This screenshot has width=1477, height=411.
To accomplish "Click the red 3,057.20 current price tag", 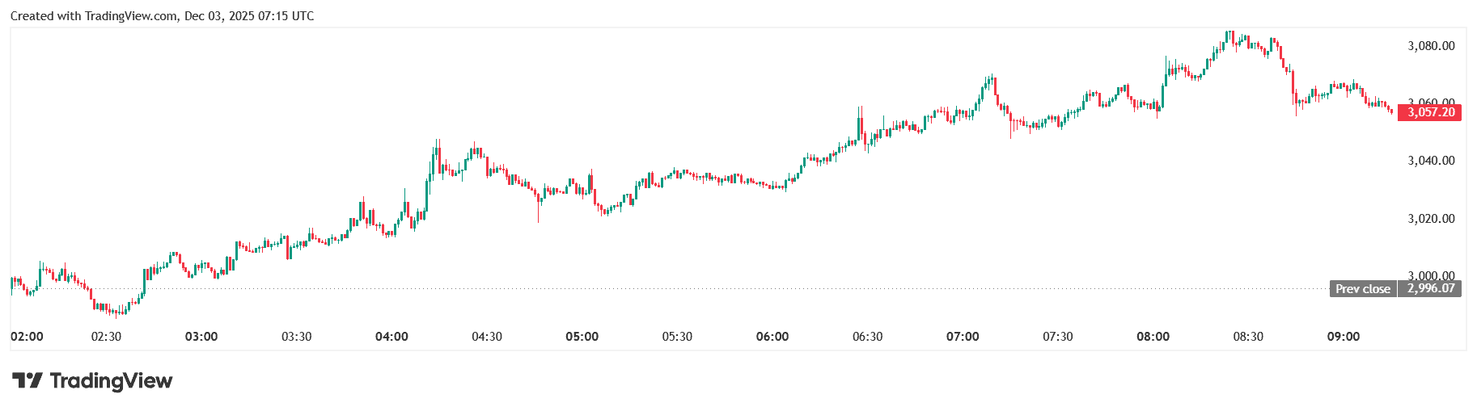I will point(1430,112).
